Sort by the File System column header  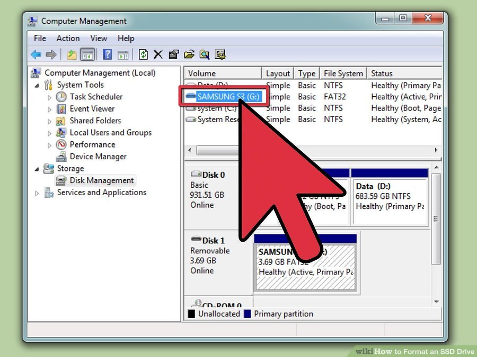pos(343,74)
